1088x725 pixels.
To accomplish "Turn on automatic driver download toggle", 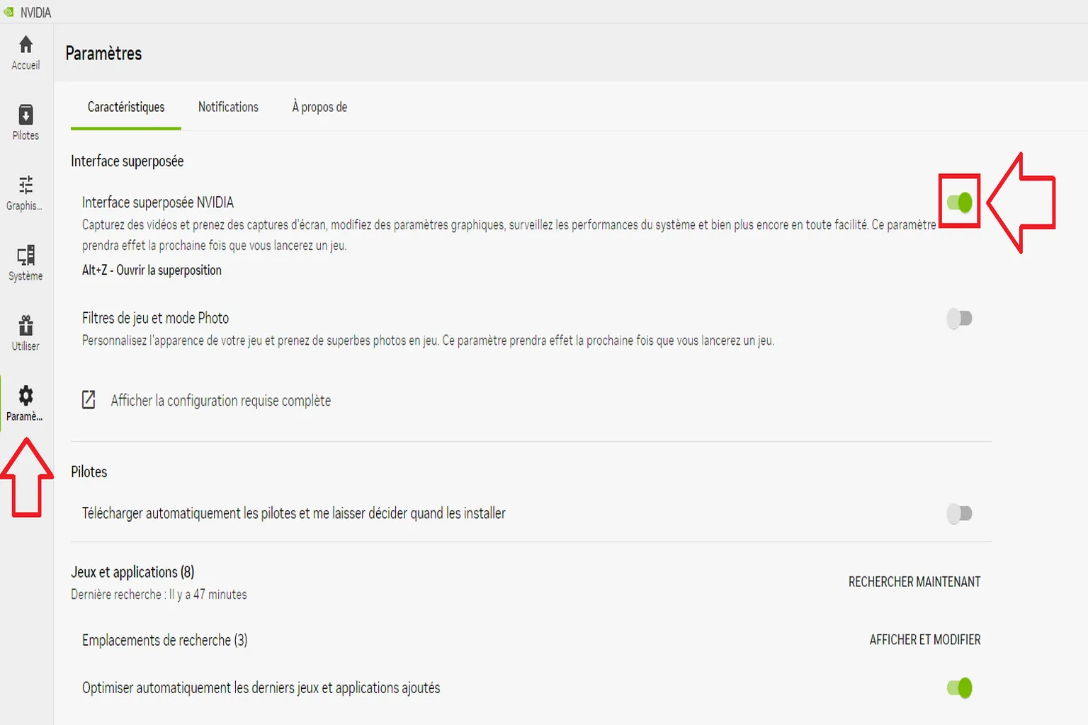I will tap(959, 513).
